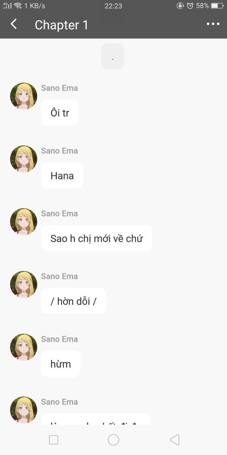Image resolution: width=227 pixels, height=455 pixels.
Task: Tap the 'Ôi tr' chat bubble
Action: tap(60, 113)
